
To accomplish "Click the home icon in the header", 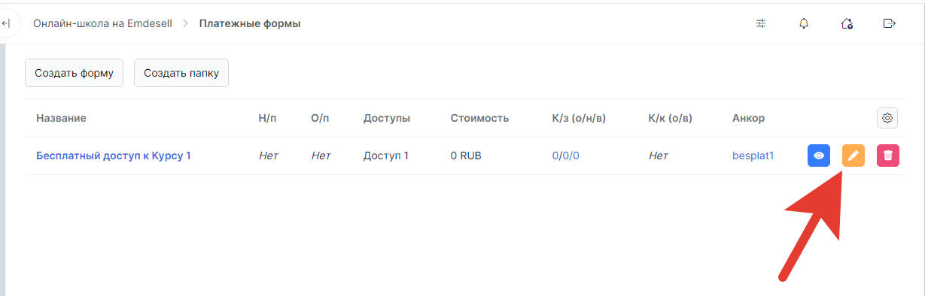I will click(x=847, y=23).
